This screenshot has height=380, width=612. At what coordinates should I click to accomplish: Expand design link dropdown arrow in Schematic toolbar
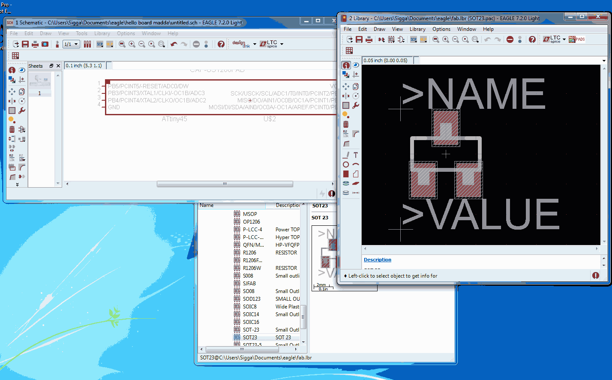pos(255,44)
